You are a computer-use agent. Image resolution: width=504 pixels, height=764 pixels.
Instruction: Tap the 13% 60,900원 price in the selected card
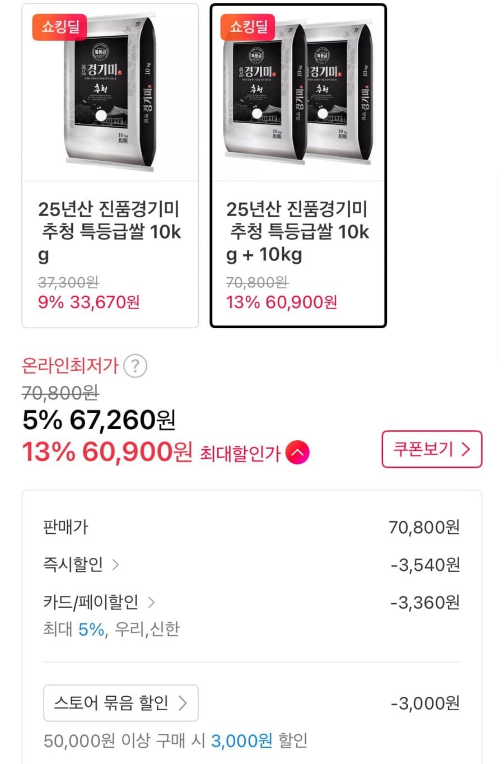[x=282, y=302]
